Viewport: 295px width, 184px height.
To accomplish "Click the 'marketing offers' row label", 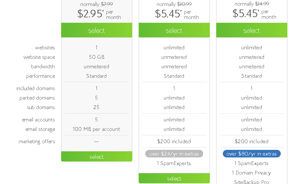I will 37,142.
